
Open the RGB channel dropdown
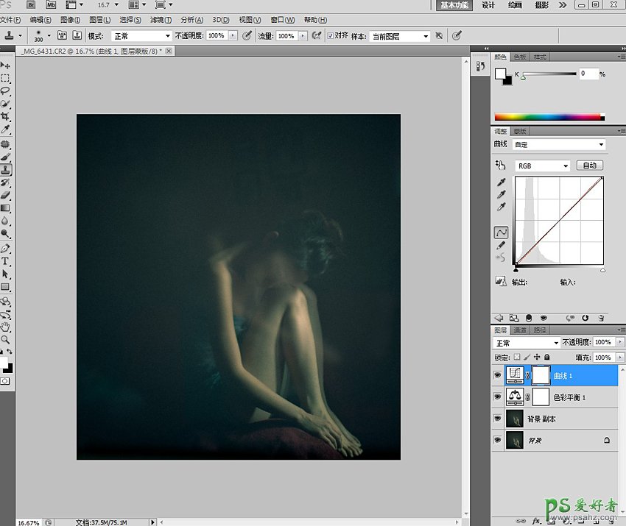(542, 166)
